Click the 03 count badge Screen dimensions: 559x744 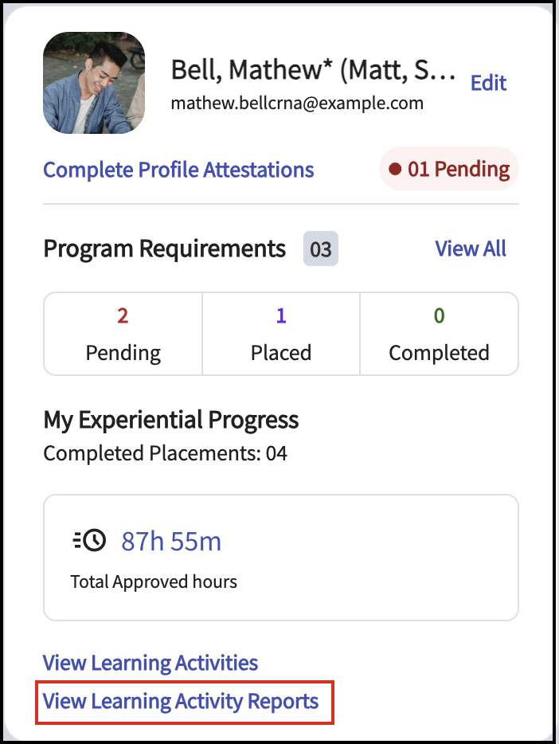tap(320, 250)
